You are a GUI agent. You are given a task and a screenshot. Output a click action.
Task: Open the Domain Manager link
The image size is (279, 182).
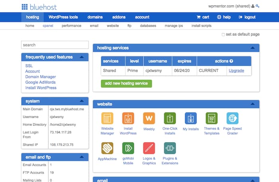(41, 77)
